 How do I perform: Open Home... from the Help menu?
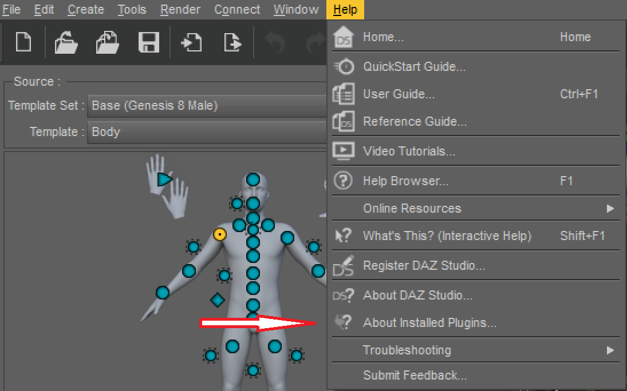click(x=476, y=37)
